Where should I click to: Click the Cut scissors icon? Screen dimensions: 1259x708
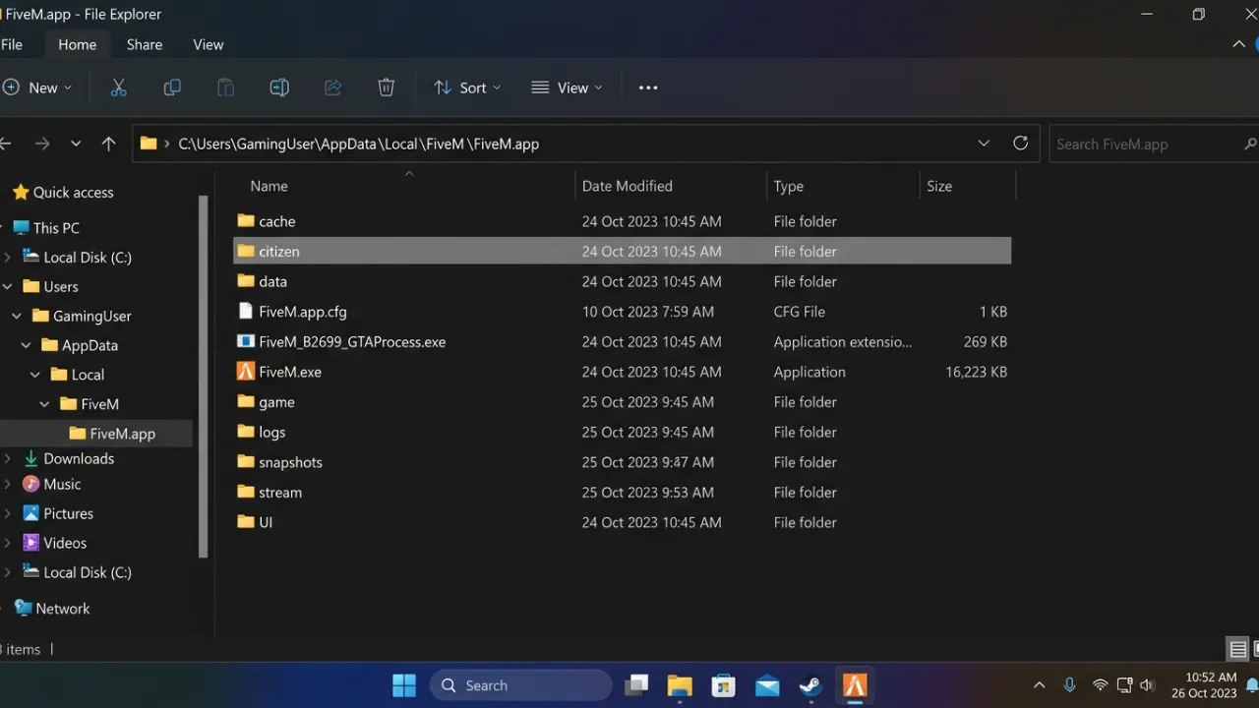pos(119,88)
